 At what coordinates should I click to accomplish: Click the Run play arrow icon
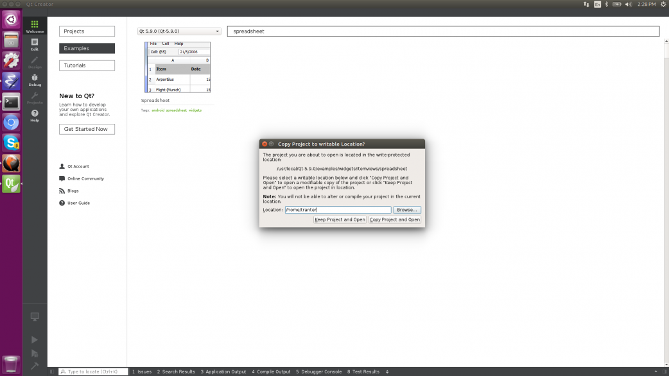pyautogui.click(x=35, y=339)
